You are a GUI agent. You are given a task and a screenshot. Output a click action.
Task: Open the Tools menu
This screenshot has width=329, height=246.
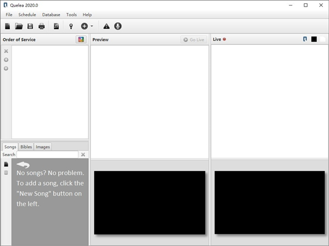coord(71,15)
